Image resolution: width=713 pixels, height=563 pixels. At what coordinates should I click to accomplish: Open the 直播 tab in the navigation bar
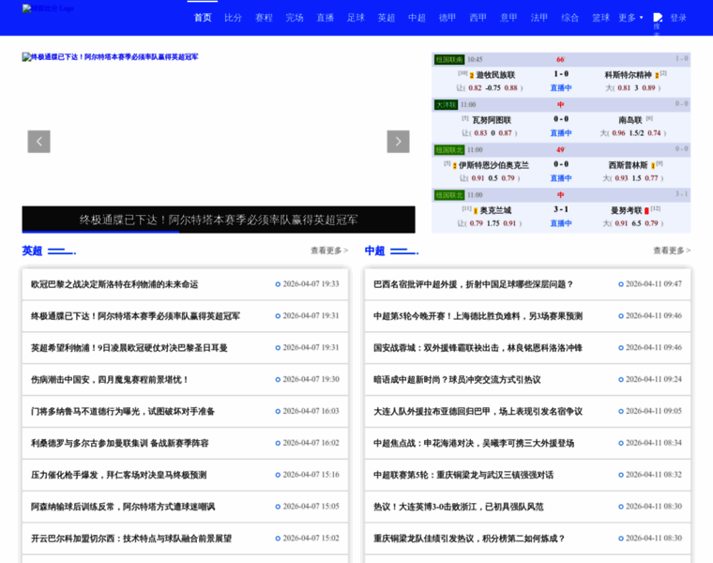tap(325, 18)
